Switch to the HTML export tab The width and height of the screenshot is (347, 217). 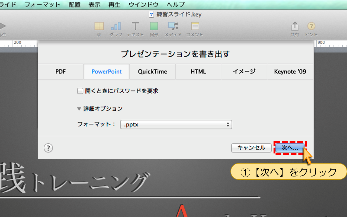[x=198, y=72]
